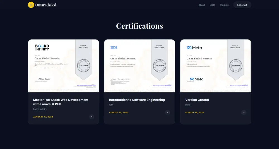Click the Coursera seal on Meta certificate
279x149 pixels.
236,66
